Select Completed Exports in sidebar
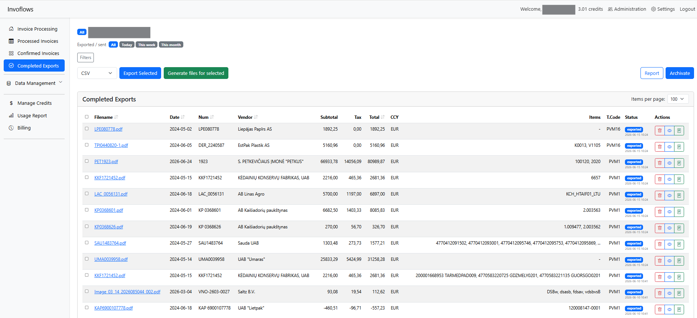This screenshot has width=697, height=318. pyautogui.click(x=34, y=66)
